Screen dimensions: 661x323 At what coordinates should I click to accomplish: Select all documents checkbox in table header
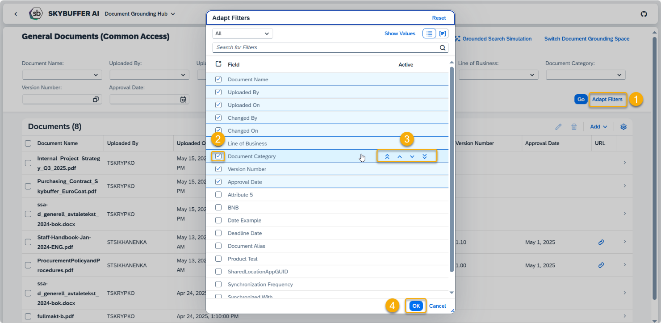(28, 143)
